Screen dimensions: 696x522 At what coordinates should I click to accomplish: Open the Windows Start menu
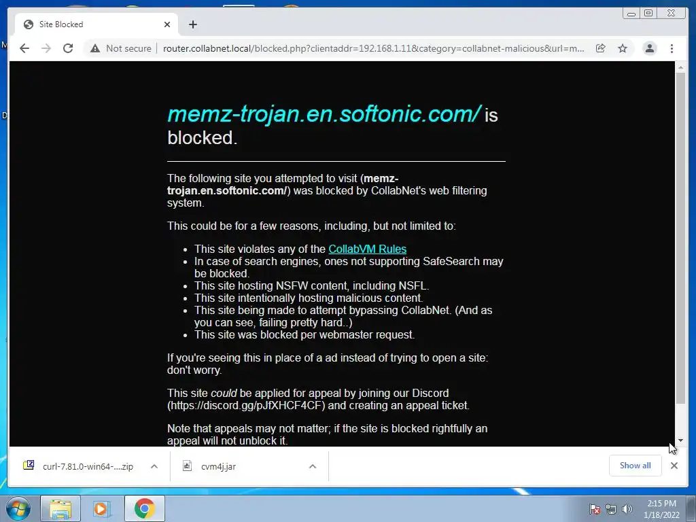pyautogui.click(x=18, y=508)
